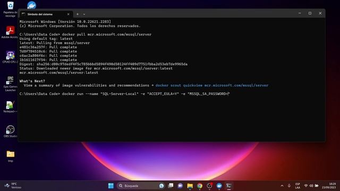Image resolution: width=340 pixels, height=191 pixels.
Task: Click the 'Status: Downloaded newer image' line
Action: point(96,68)
